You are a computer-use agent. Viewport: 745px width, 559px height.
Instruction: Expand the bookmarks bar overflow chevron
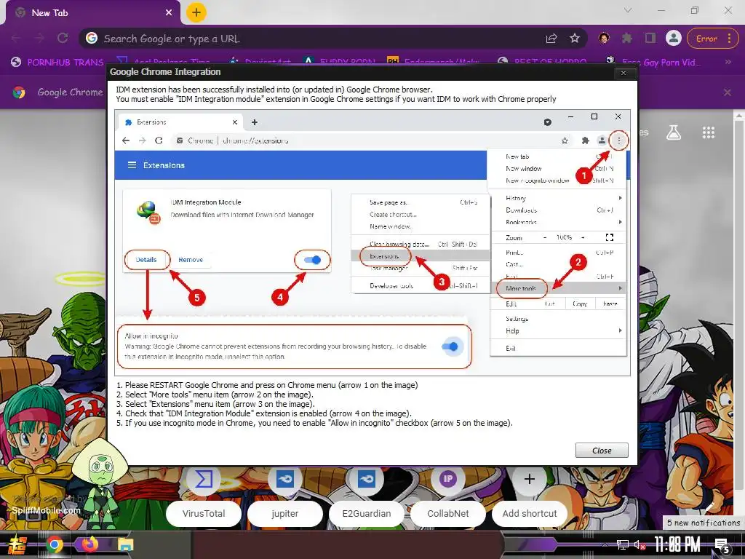tap(728, 62)
